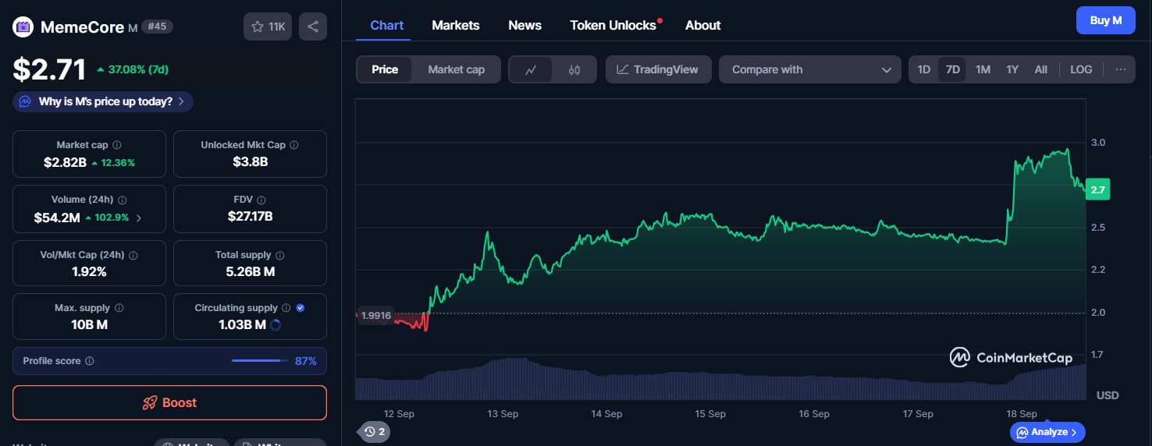Screen dimensions: 1152x446
Task: Toggle the Market cap view
Action: (x=456, y=69)
